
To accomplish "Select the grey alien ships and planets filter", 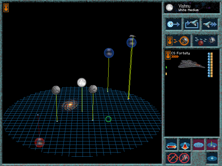I will click(x=205, y=41).
